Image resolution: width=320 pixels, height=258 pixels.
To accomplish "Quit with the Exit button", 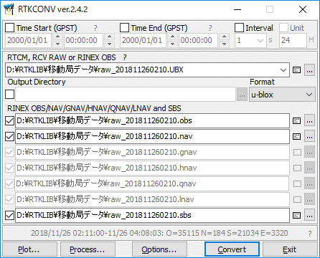I will pyautogui.click(x=290, y=249).
